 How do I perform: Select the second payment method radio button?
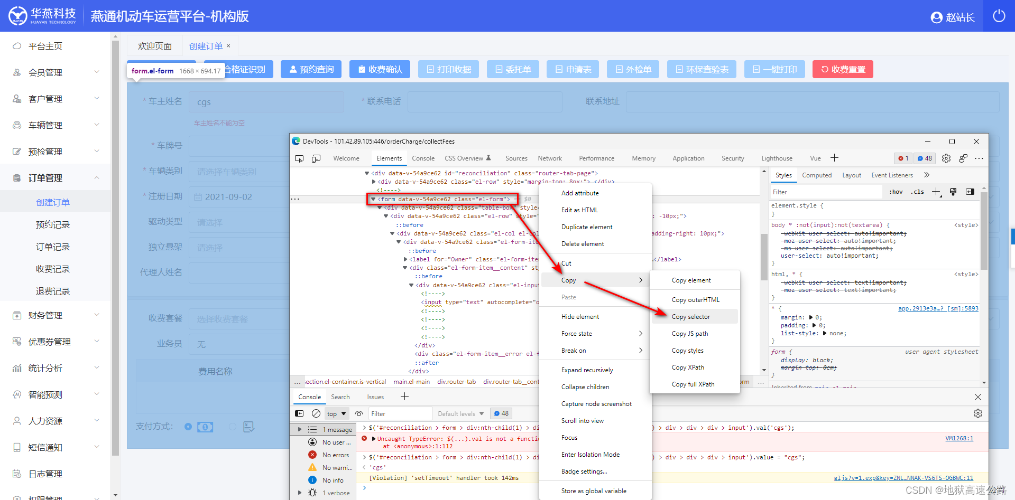click(232, 427)
